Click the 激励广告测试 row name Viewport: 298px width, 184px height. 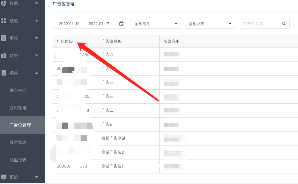tap(113, 138)
